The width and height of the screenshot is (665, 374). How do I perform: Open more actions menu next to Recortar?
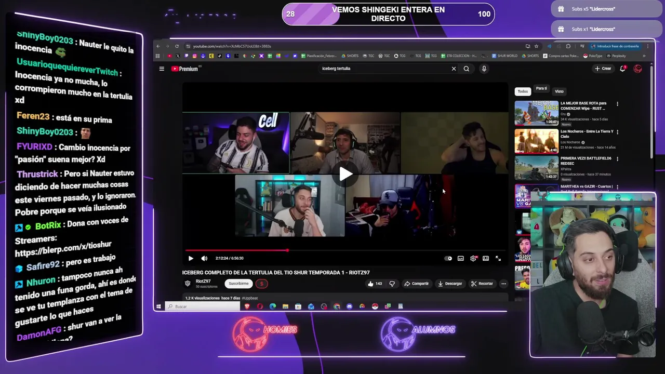(503, 284)
